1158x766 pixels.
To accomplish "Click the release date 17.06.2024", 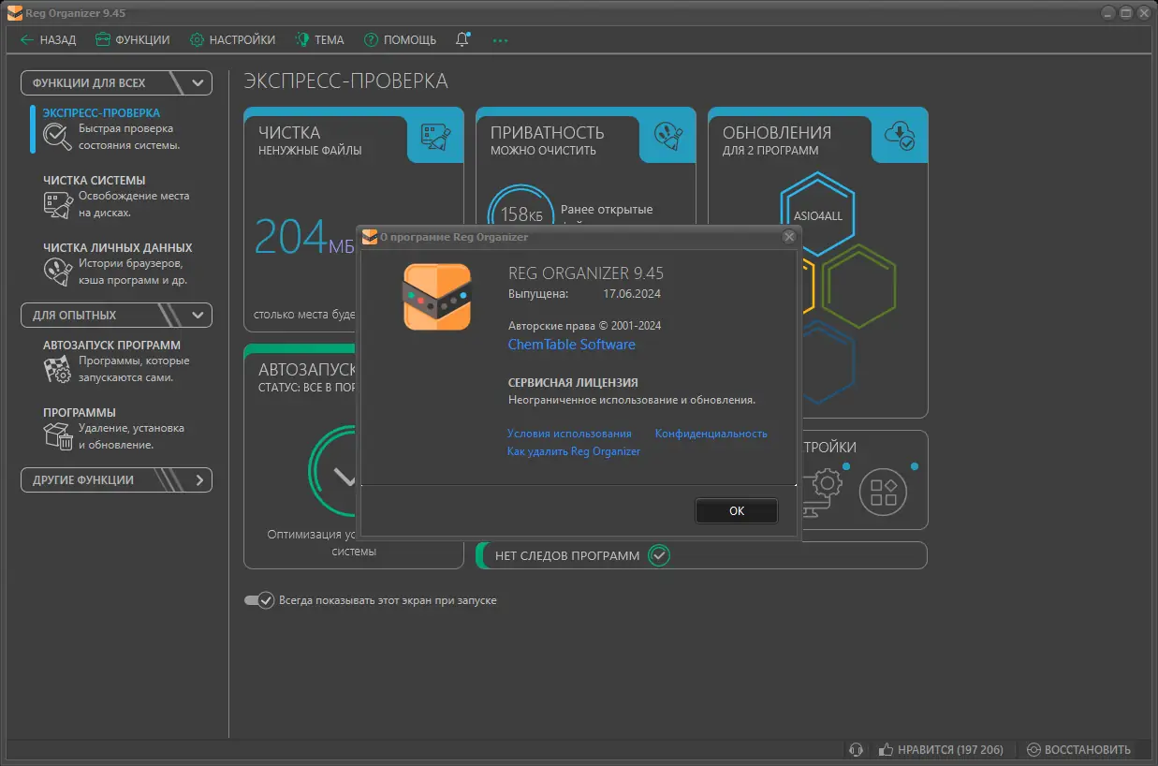I will point(632,293).
